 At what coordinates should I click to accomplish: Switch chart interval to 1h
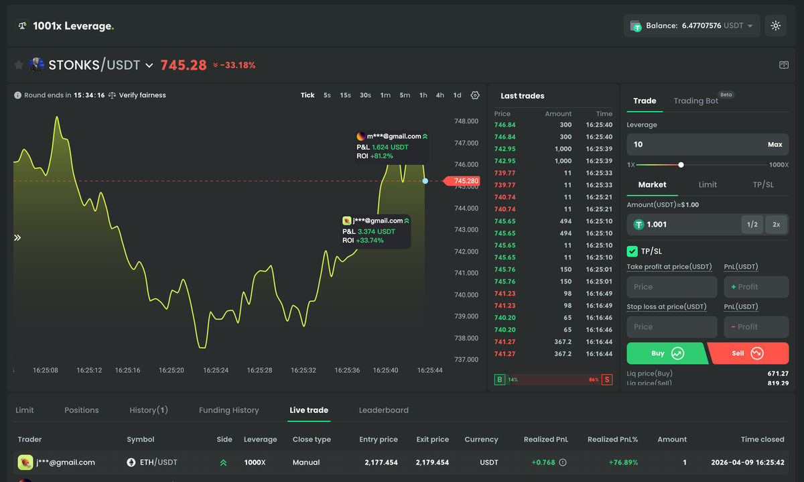point(423,95)
